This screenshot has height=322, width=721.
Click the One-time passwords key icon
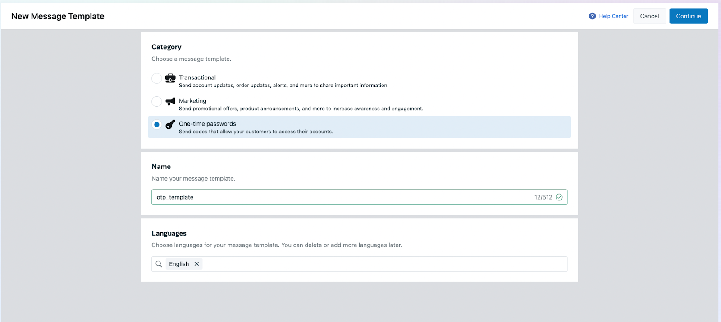(x=170, y=125)
